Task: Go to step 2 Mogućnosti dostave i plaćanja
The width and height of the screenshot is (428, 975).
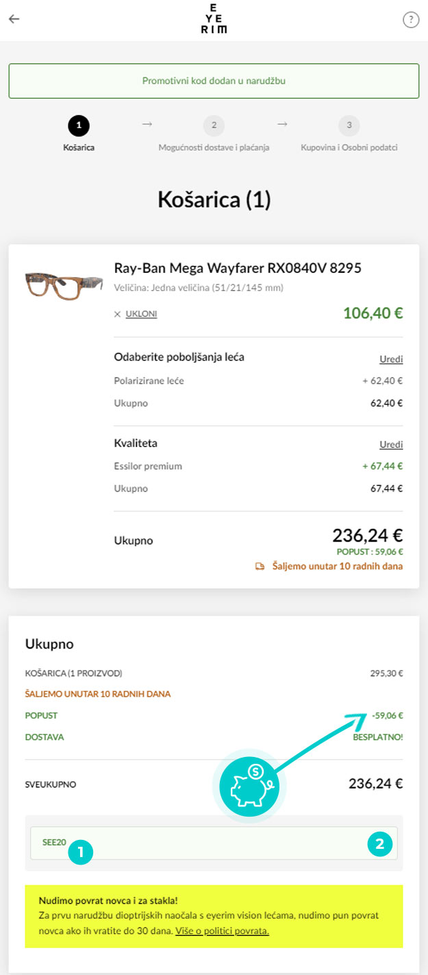Action: tap(214, 134)
